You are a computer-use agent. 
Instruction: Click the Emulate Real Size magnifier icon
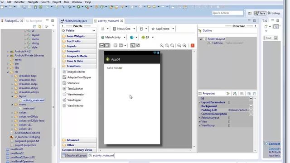click(x=162, y=45)
